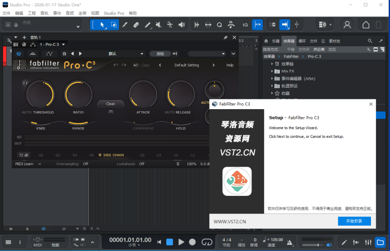Screen dimensions: 390x251
Task: Open the info i icon
Action: pyautogui.click(x=20, y=242)
